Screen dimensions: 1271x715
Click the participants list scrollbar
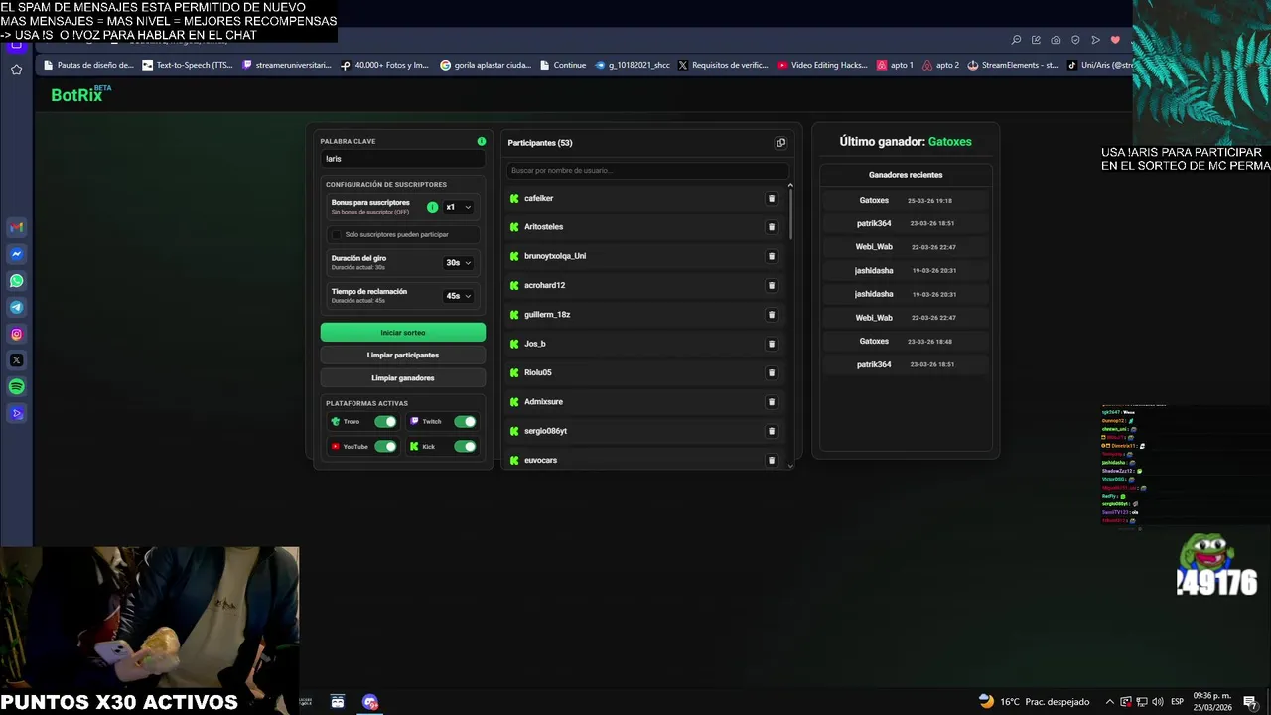point(790,214)
